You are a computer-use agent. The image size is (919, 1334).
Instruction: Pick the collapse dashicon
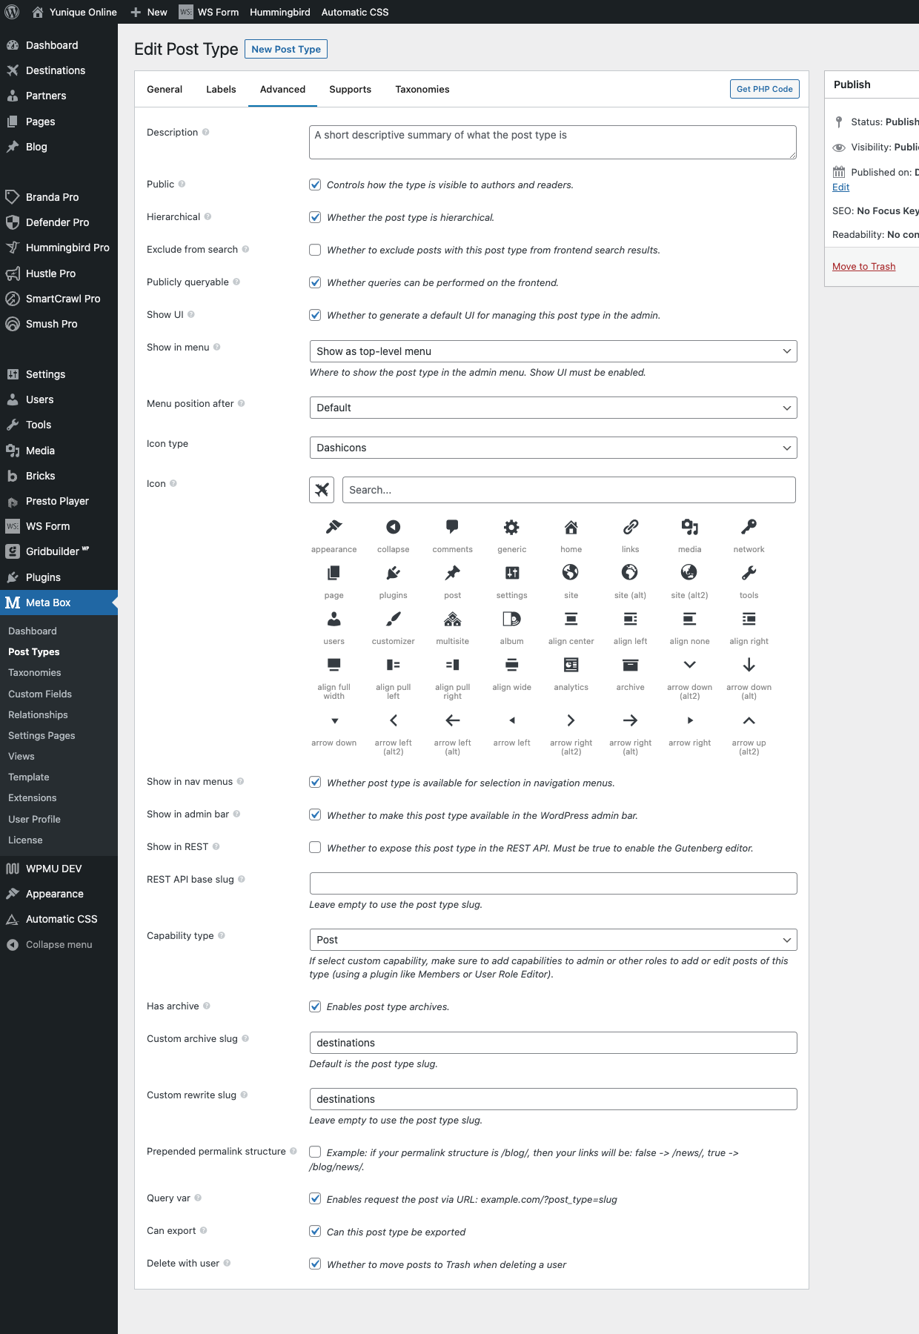pyautogui.click(x=393, y=527)
